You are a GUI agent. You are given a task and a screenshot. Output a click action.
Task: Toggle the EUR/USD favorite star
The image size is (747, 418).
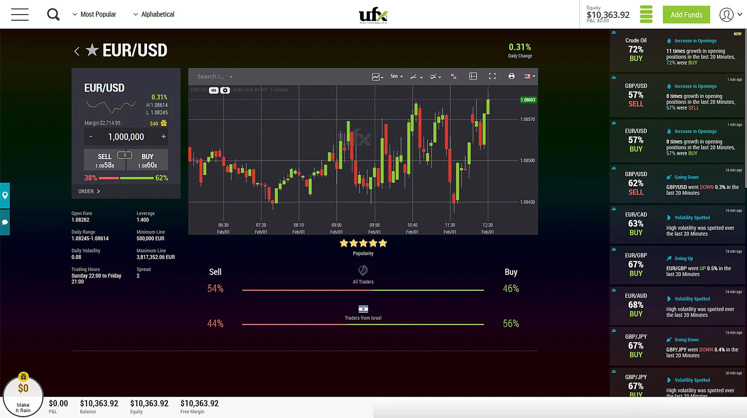click(92, 50)
